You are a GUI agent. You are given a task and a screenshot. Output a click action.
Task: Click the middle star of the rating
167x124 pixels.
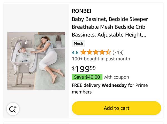tap(96, 52)
